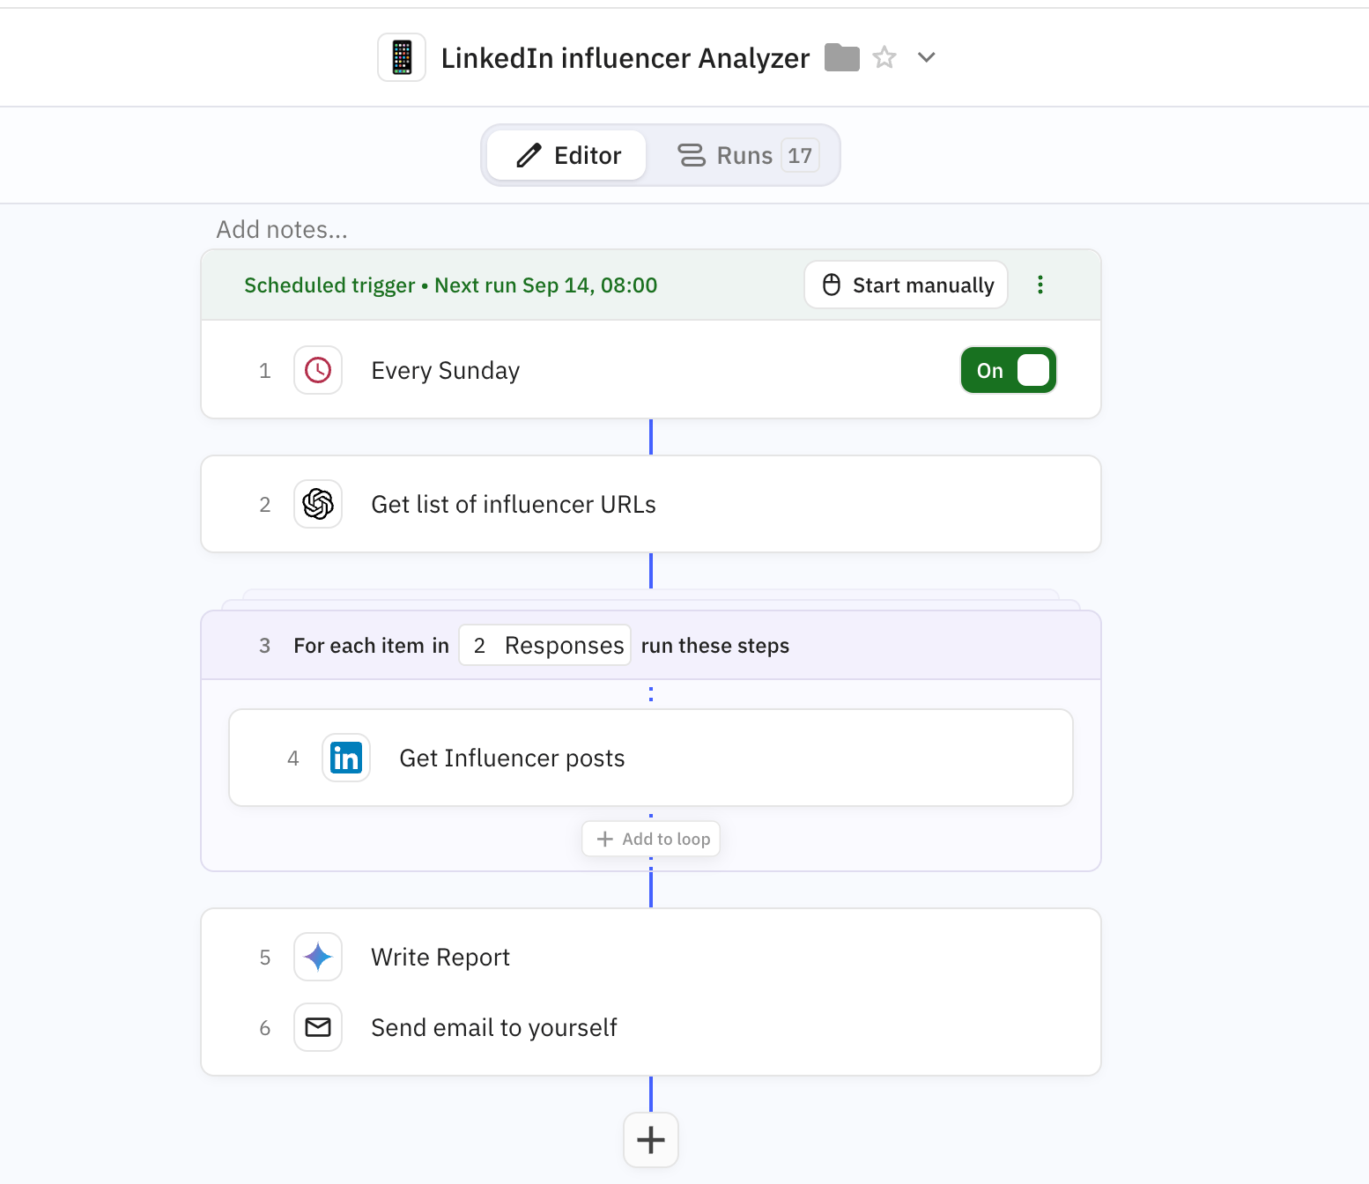Switch to the Editor tab
The image size is (1369, 1184).
pyautogui.click(x=567, y=156)
